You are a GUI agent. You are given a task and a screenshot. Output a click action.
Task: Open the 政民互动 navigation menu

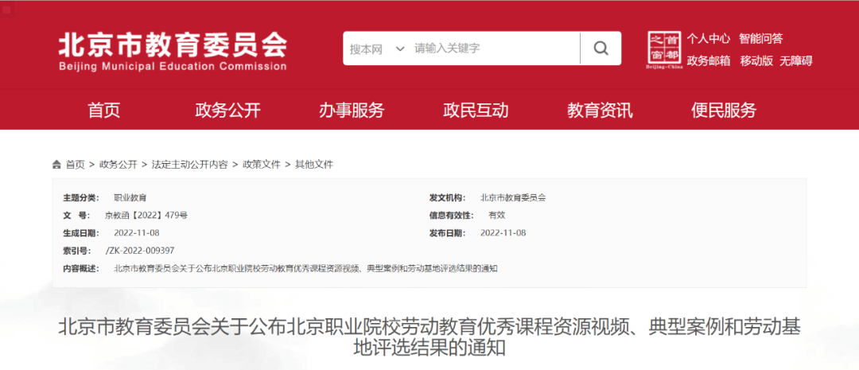pyautogui.click(x=476, y=111)
